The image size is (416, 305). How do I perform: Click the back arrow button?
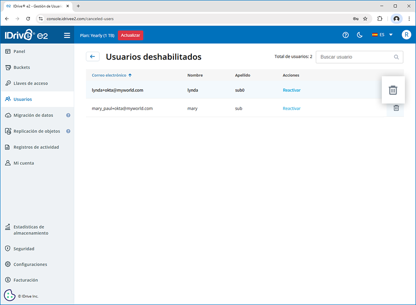(92, 56)
